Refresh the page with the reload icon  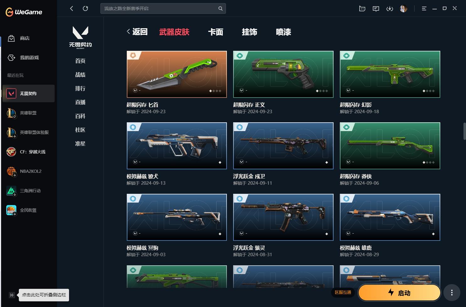(85, 8)
